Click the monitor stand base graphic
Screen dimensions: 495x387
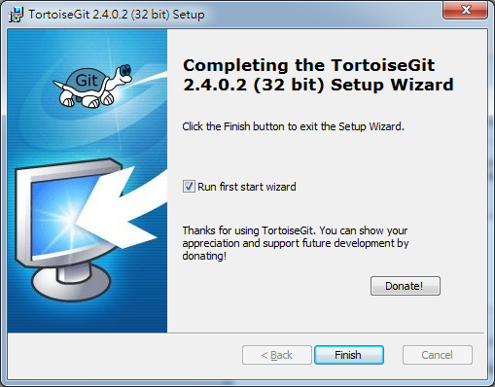[71, 283]
